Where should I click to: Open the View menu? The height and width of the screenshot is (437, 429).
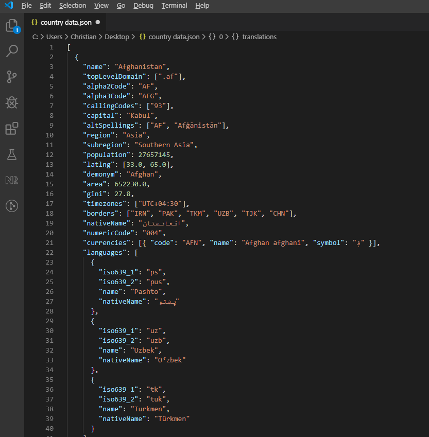(x=101, y=6)
